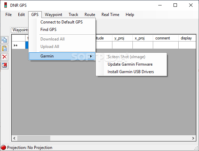This screenshot has width=199, height=151.
Task: Click the paste clipboard icon
Action: 4,48
